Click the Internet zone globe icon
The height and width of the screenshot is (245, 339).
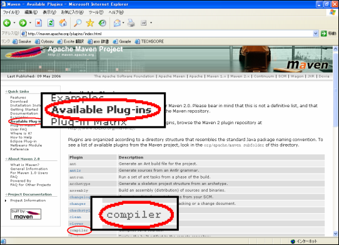coord(293,241)
